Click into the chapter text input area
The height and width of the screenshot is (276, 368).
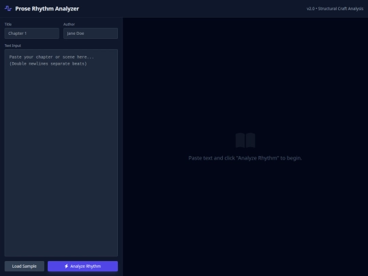tap(61, 153)
